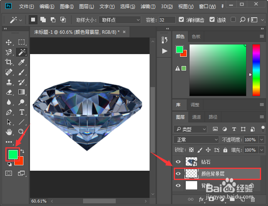Select the Clone Stamp tool
The image size is (268, 206).
9,82
